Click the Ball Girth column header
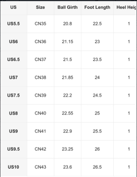The height and width of the screenshot is (177, 137). coord(68,7)
